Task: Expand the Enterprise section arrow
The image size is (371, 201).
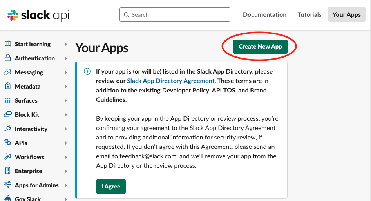Action: click(x=66, y=171)
